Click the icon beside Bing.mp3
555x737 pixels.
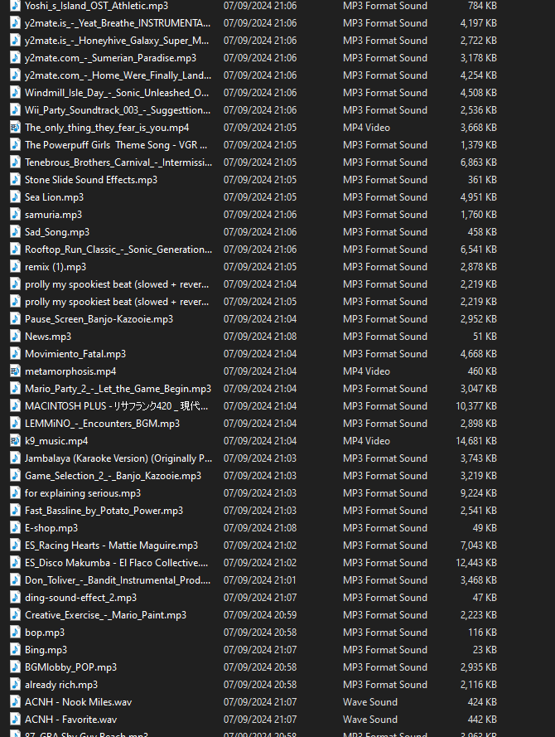pyautogui.click(x=15, y=649)
